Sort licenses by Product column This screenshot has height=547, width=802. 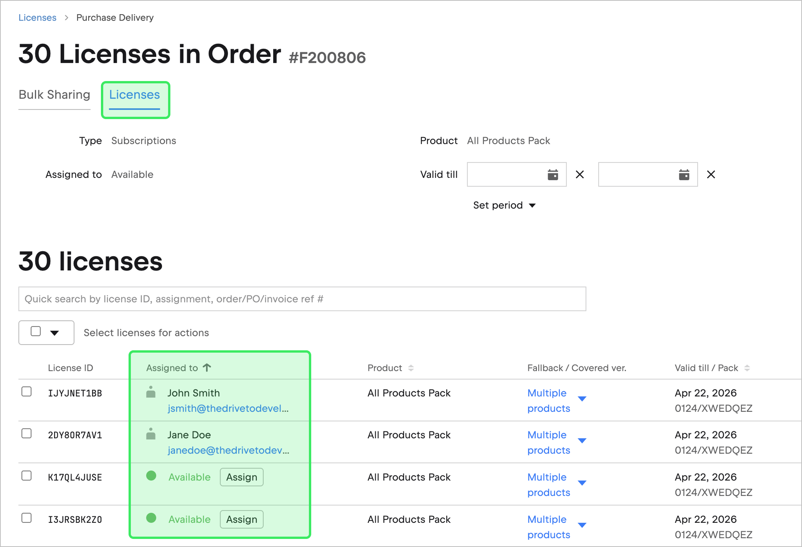[x=411, y=368]
